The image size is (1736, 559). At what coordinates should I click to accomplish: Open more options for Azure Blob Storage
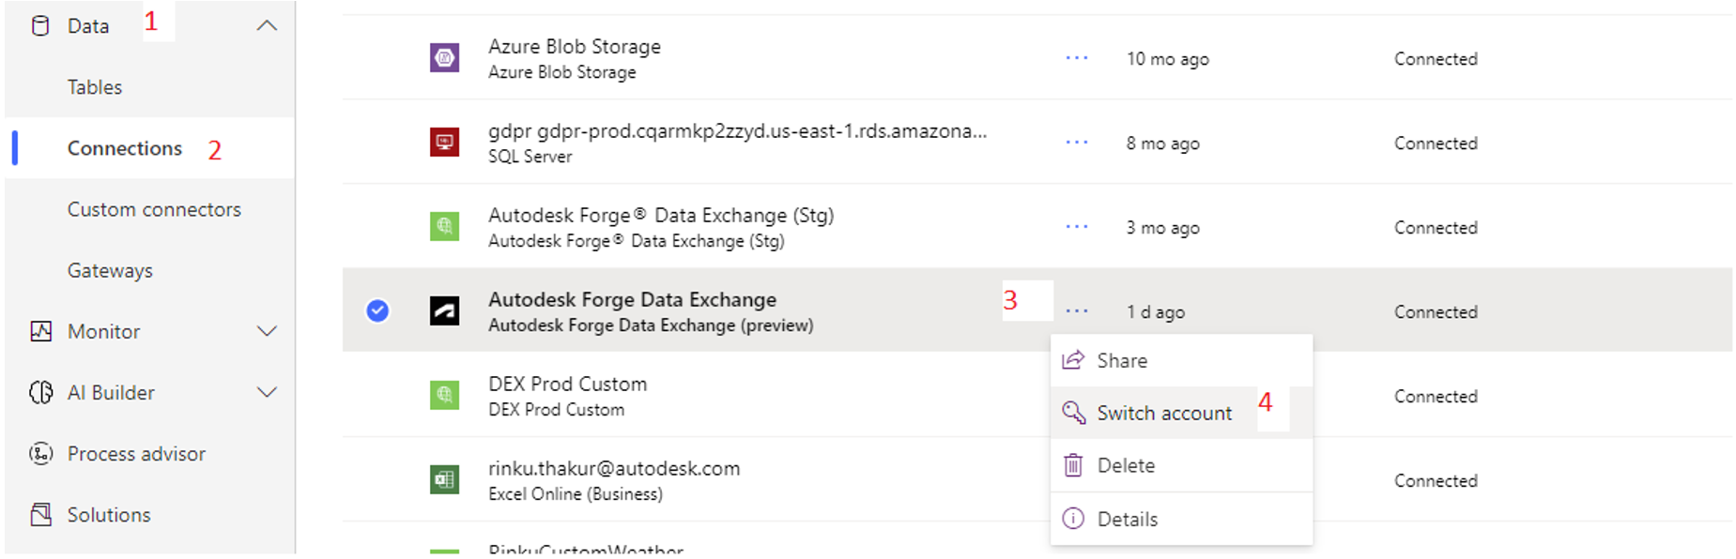coord(1077,58)
